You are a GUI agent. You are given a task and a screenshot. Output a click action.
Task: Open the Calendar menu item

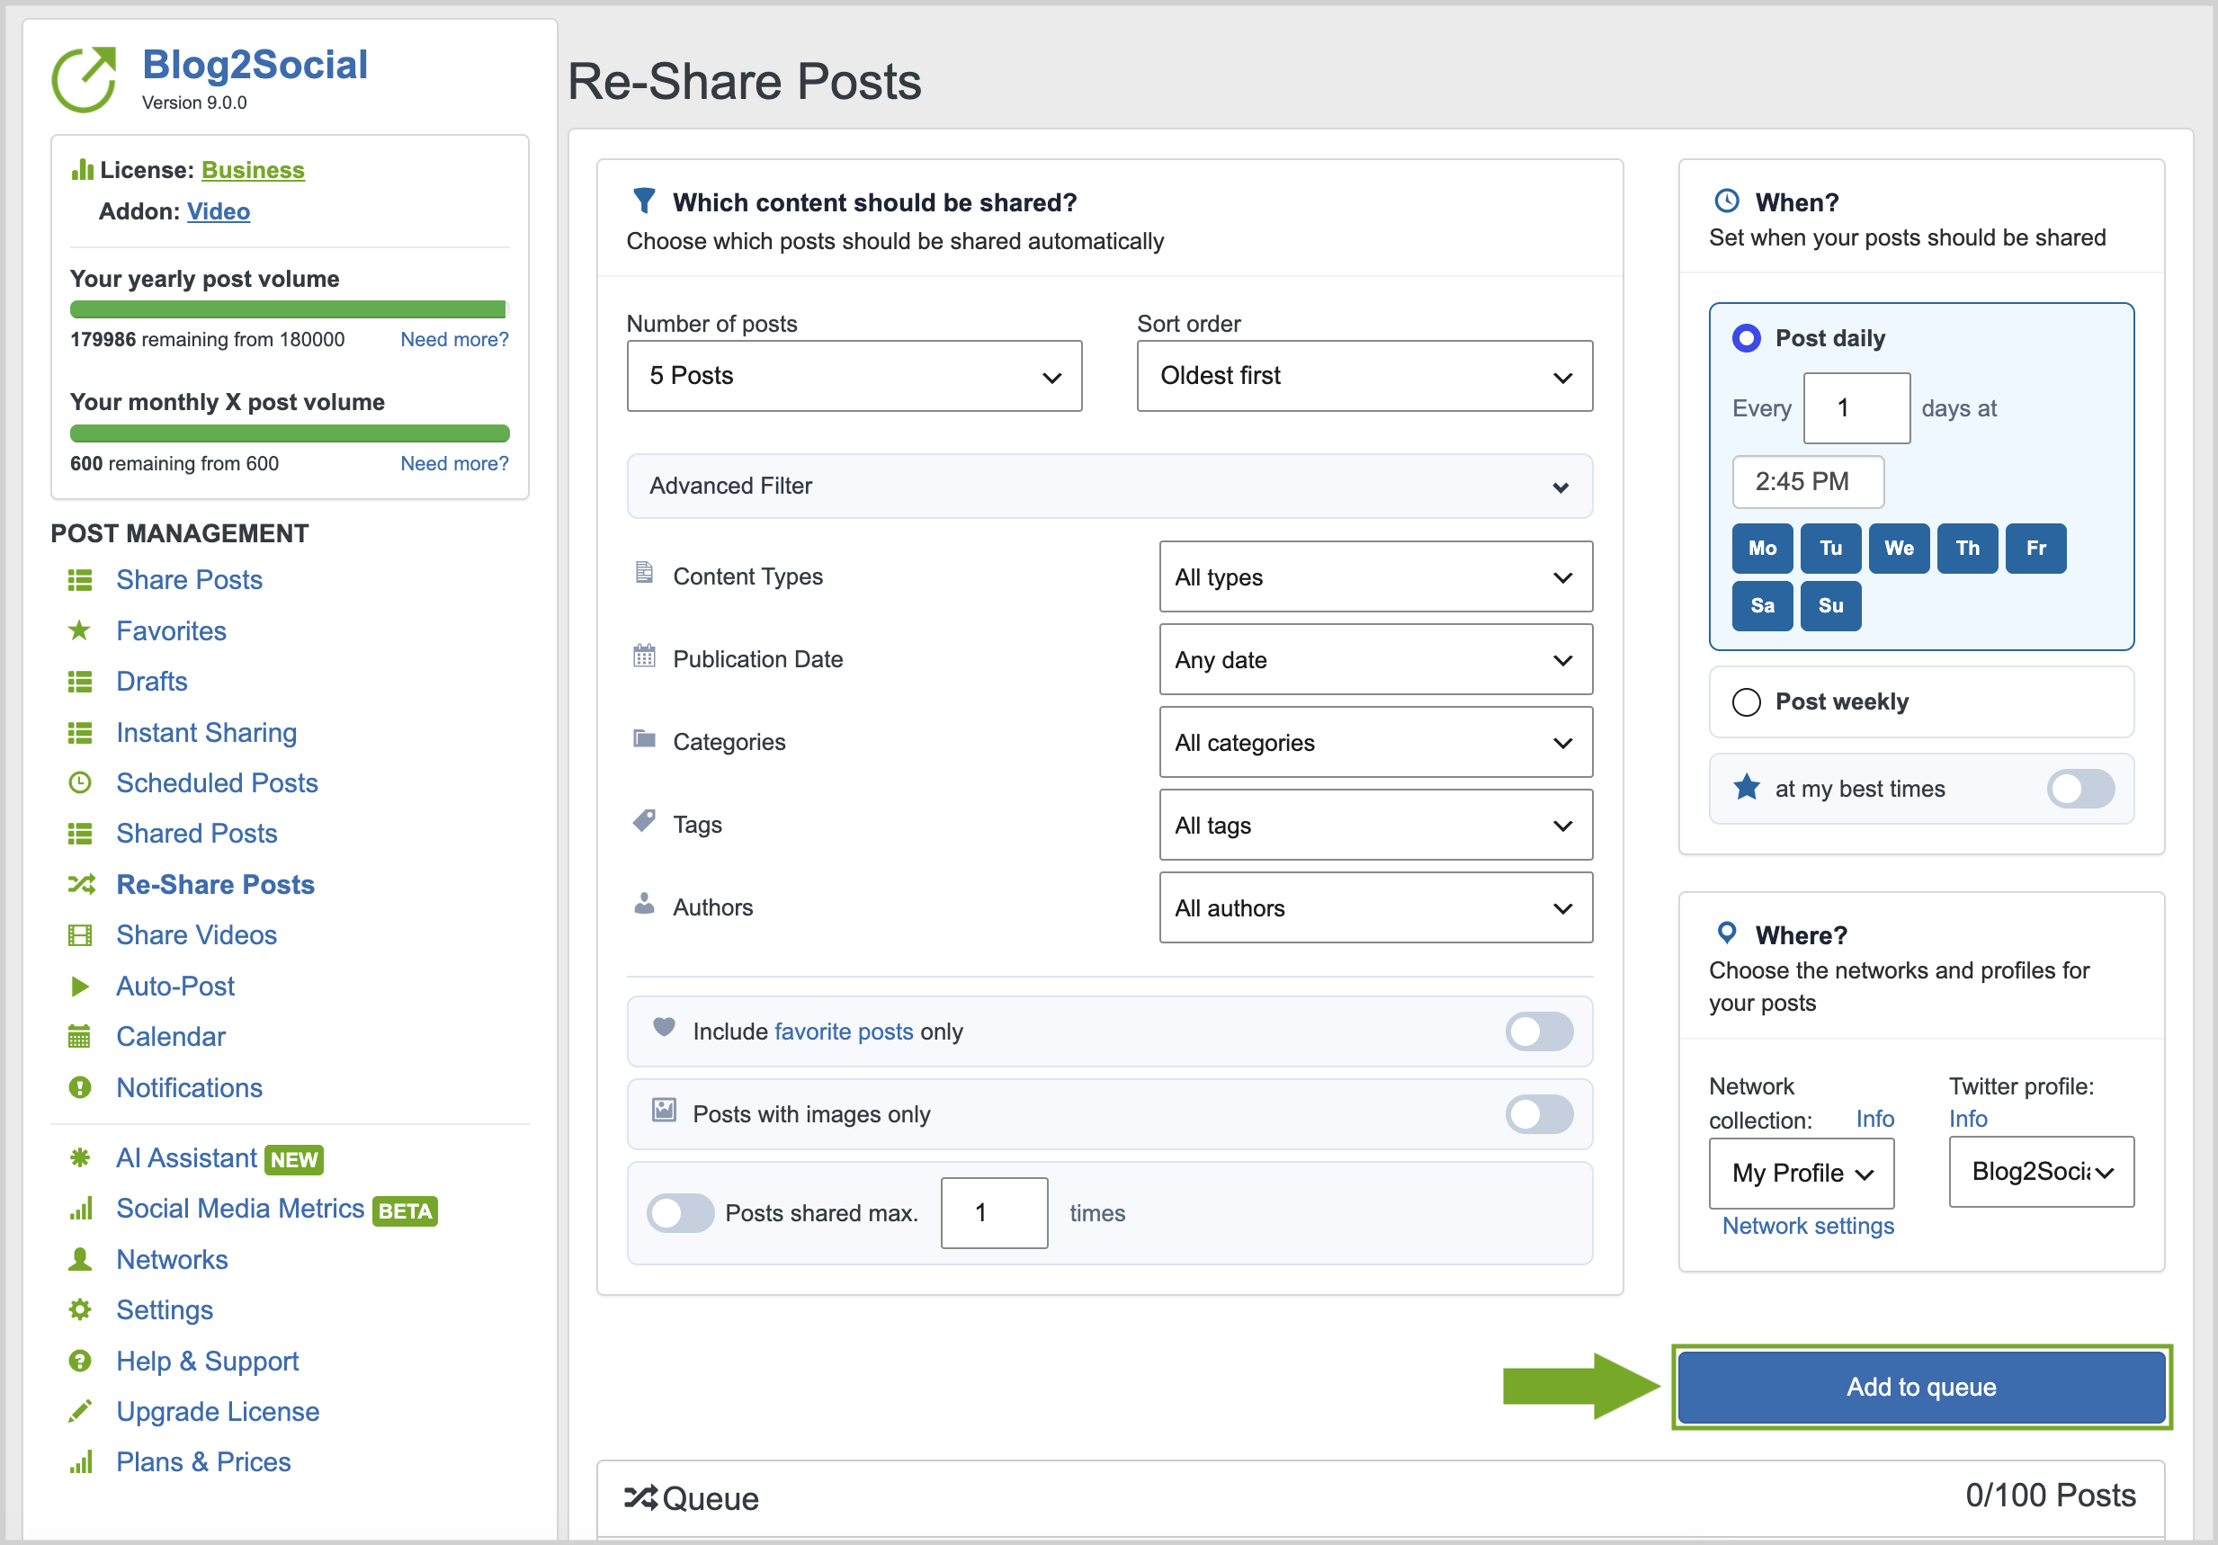coord(171,1036)
